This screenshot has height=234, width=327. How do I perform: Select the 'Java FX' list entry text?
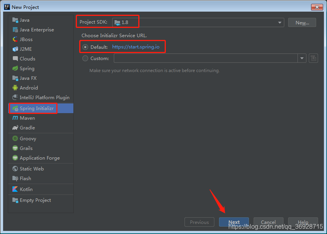tap(28, 78)
